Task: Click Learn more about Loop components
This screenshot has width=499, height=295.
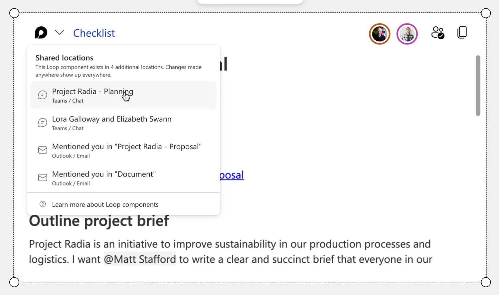Action: click(x=105, y=204)
